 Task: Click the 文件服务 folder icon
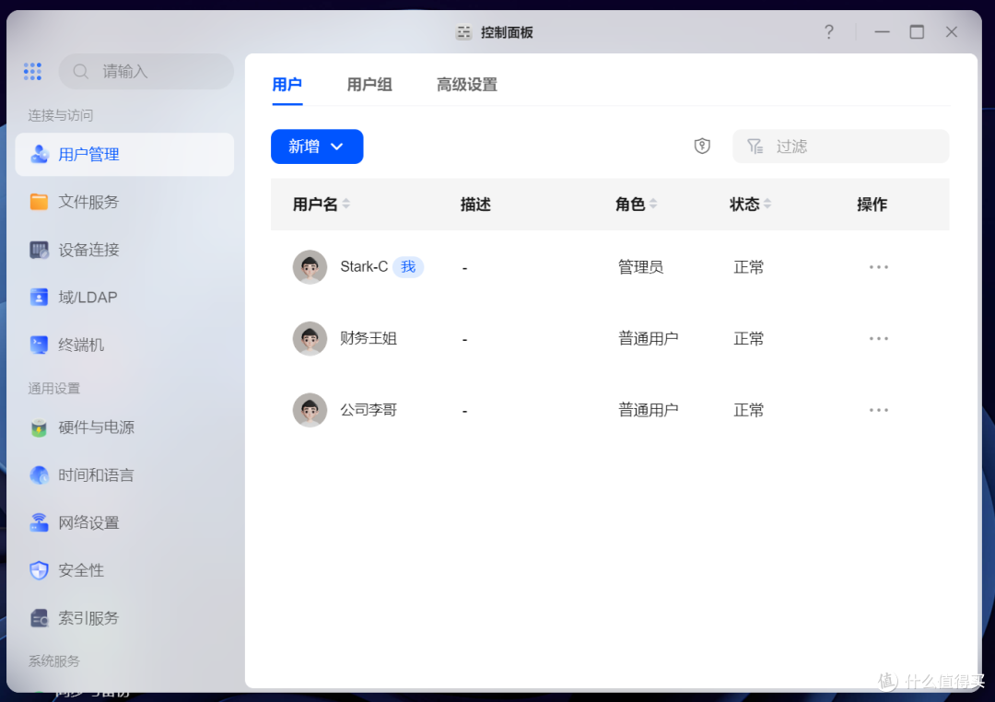point(40,202)
